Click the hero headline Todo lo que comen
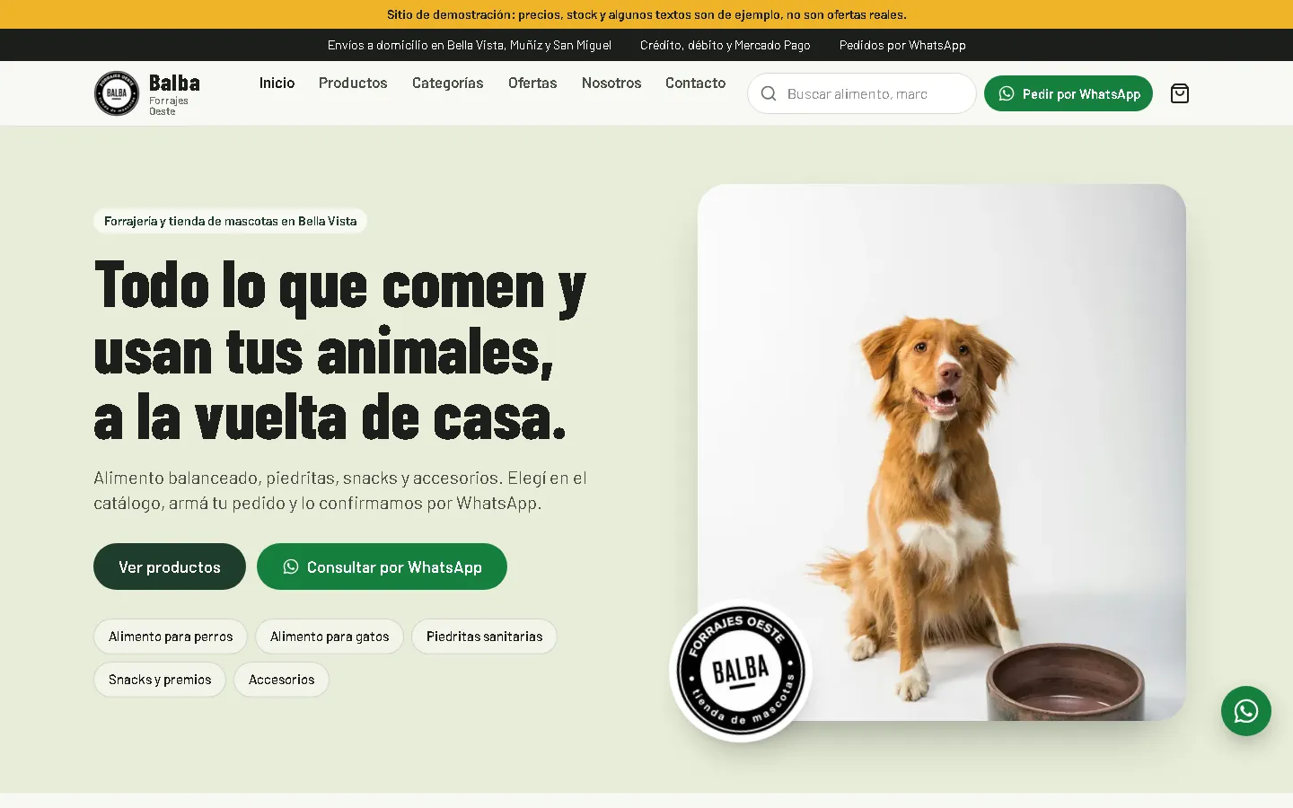Image resolution: width=1293 pixels, height=808 pixels. pyautogui.click(x=340, y=351)
